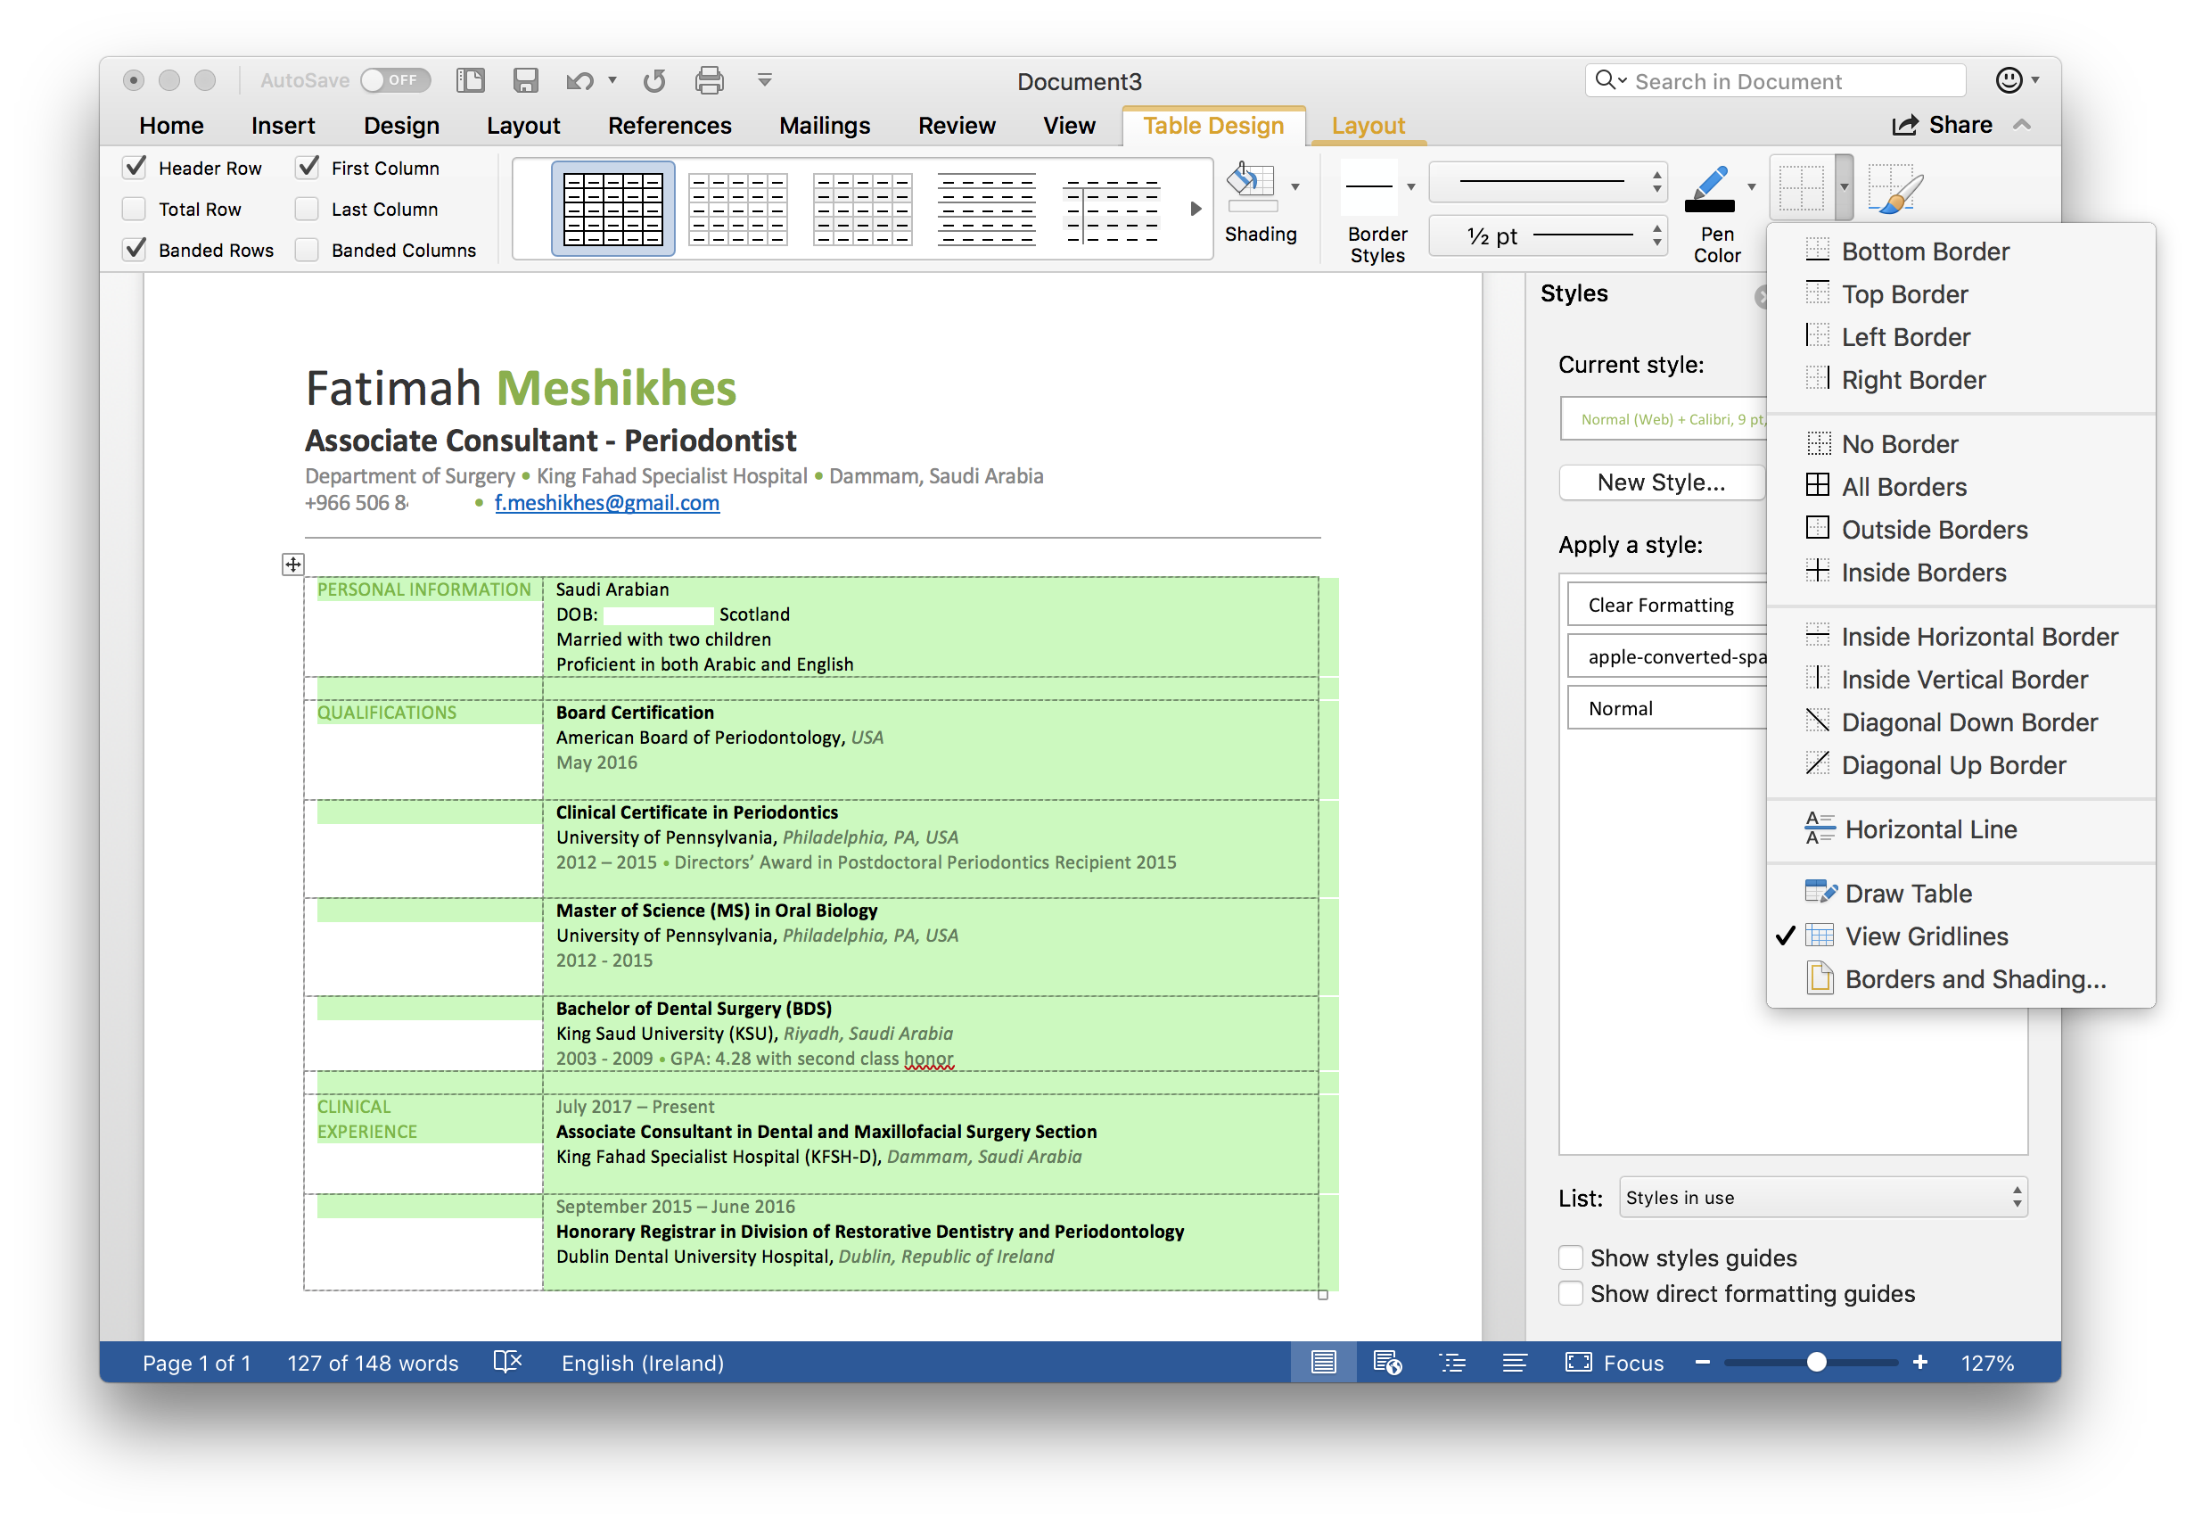Click the Share arrow icon
2186x1525 pixels.
point(1905,125)
